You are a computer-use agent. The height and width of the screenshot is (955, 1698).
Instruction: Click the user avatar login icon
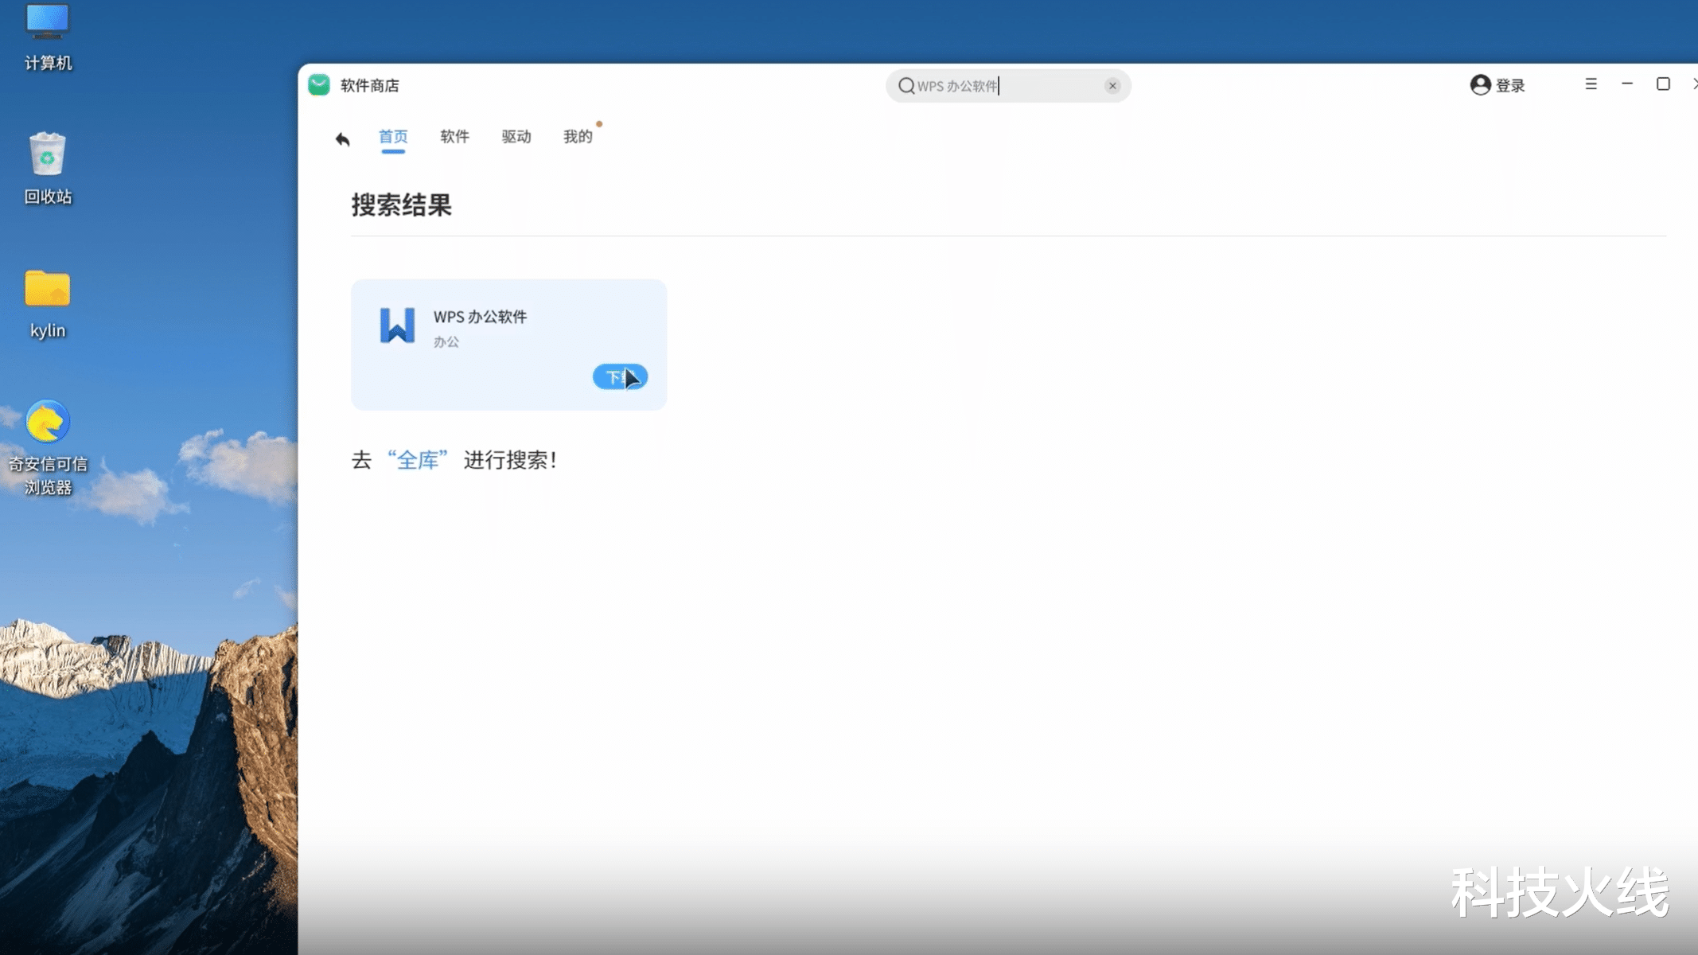pyautogui.click(x=1480, y=85)
